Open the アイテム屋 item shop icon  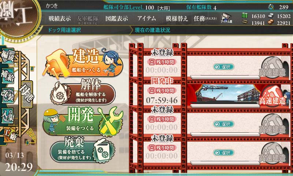click(226, 18)
